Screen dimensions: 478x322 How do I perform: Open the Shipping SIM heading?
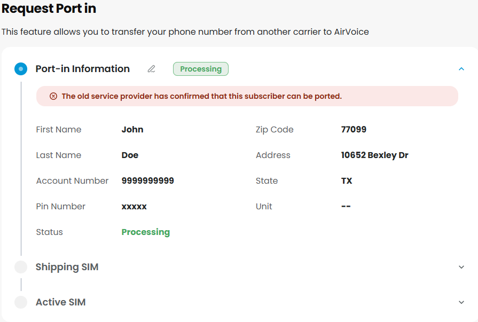(67, 267)
